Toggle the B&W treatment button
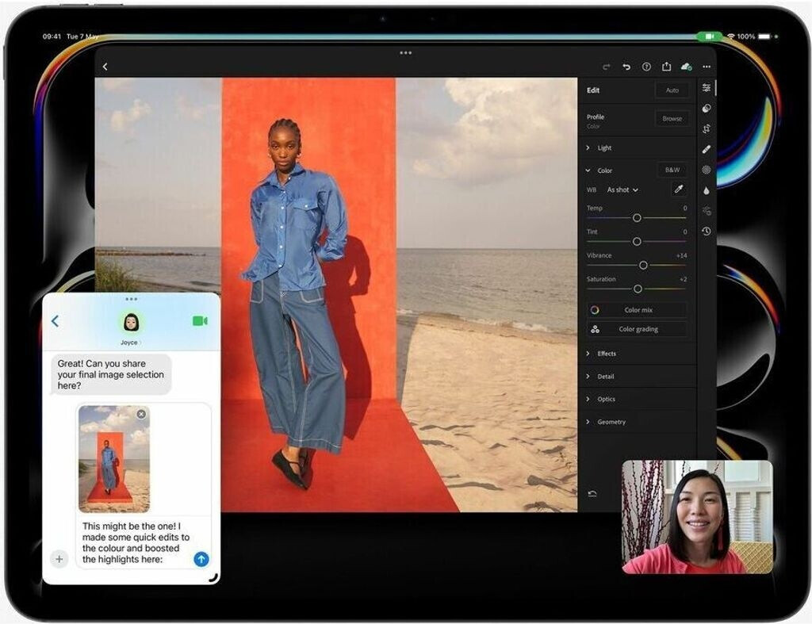The width and height of the screenshot is (812, 624). [672, 170]
